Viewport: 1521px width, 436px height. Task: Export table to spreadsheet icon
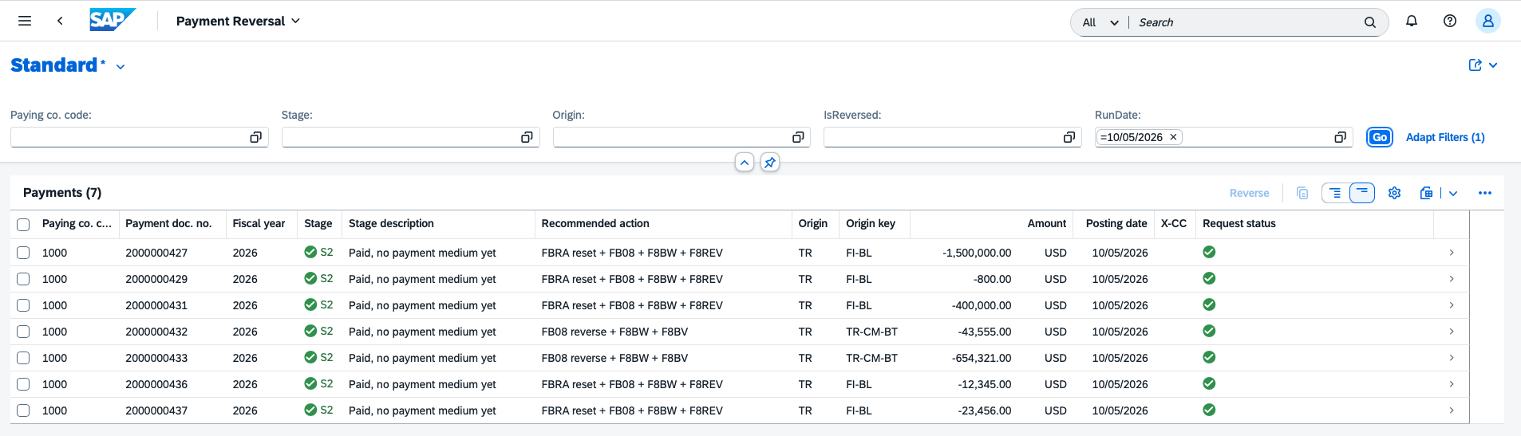tap(1427, 193)
